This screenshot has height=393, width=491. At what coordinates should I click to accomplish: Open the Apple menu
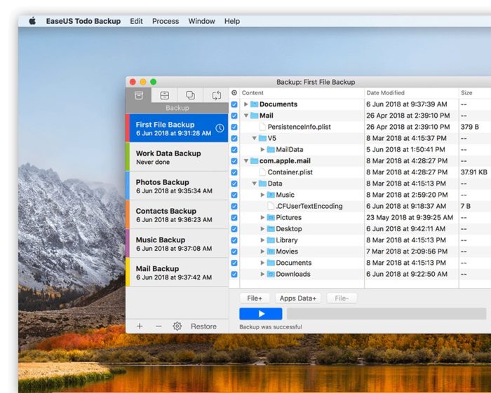point(32,21)
